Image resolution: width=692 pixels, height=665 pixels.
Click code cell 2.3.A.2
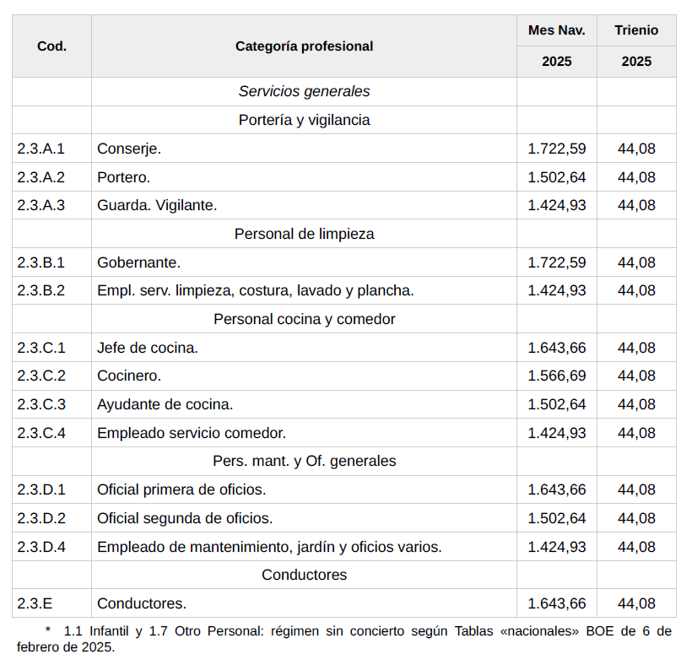click(41, 177)
